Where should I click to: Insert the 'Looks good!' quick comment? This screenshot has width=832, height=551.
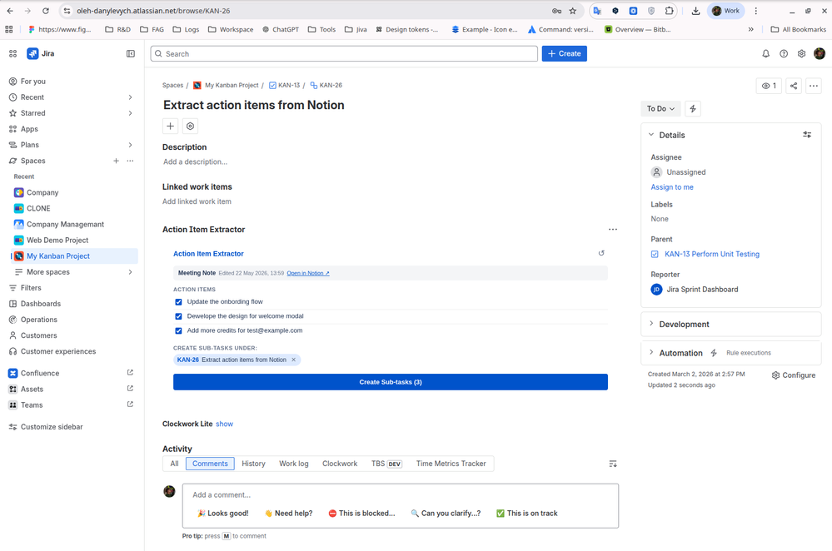point(223,514)
